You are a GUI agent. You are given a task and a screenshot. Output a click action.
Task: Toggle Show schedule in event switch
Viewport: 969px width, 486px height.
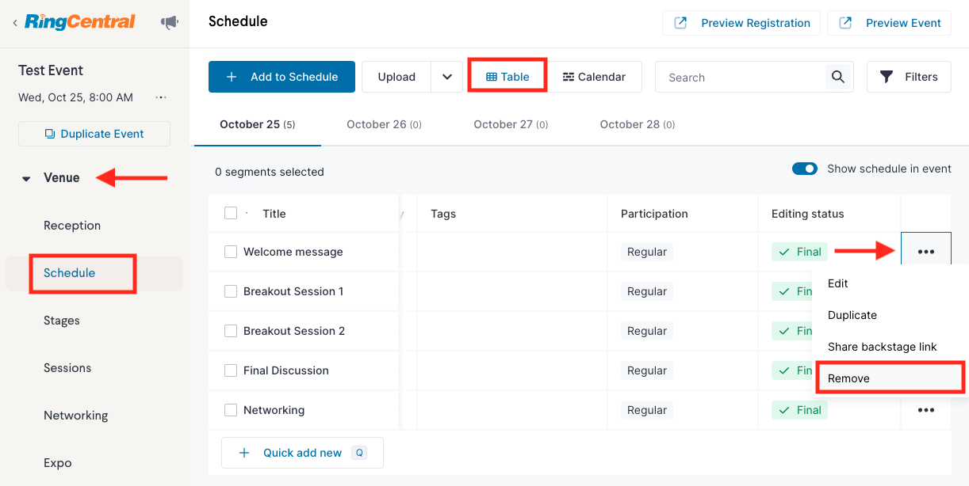pyautogui.click(x=805, y=169)
